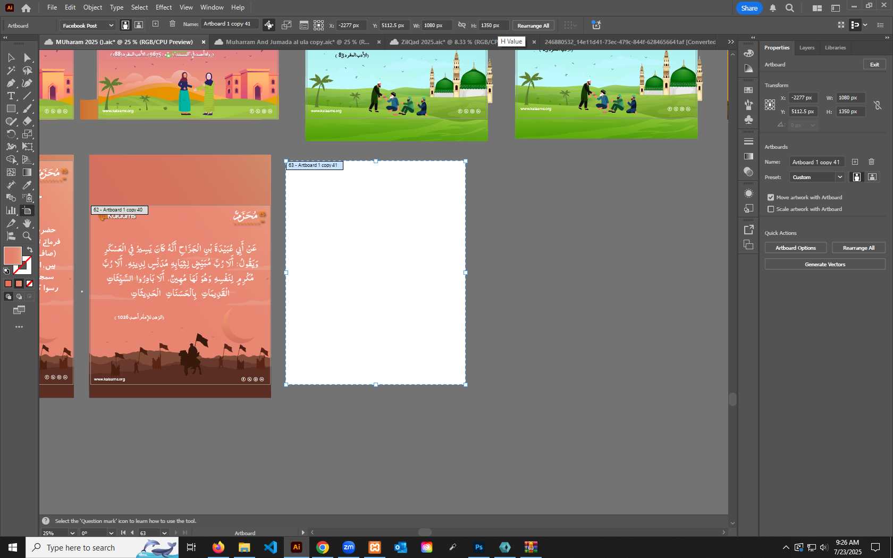Open Edit Toolbar three dots

19,327
